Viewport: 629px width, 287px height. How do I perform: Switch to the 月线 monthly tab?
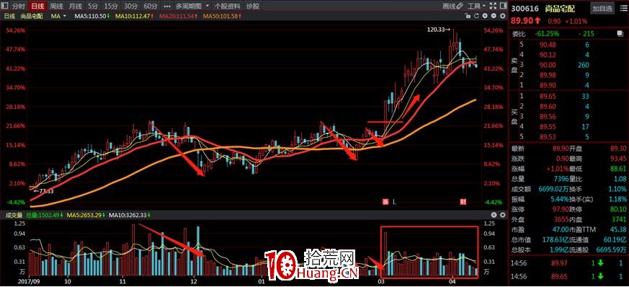pos(75,6)
